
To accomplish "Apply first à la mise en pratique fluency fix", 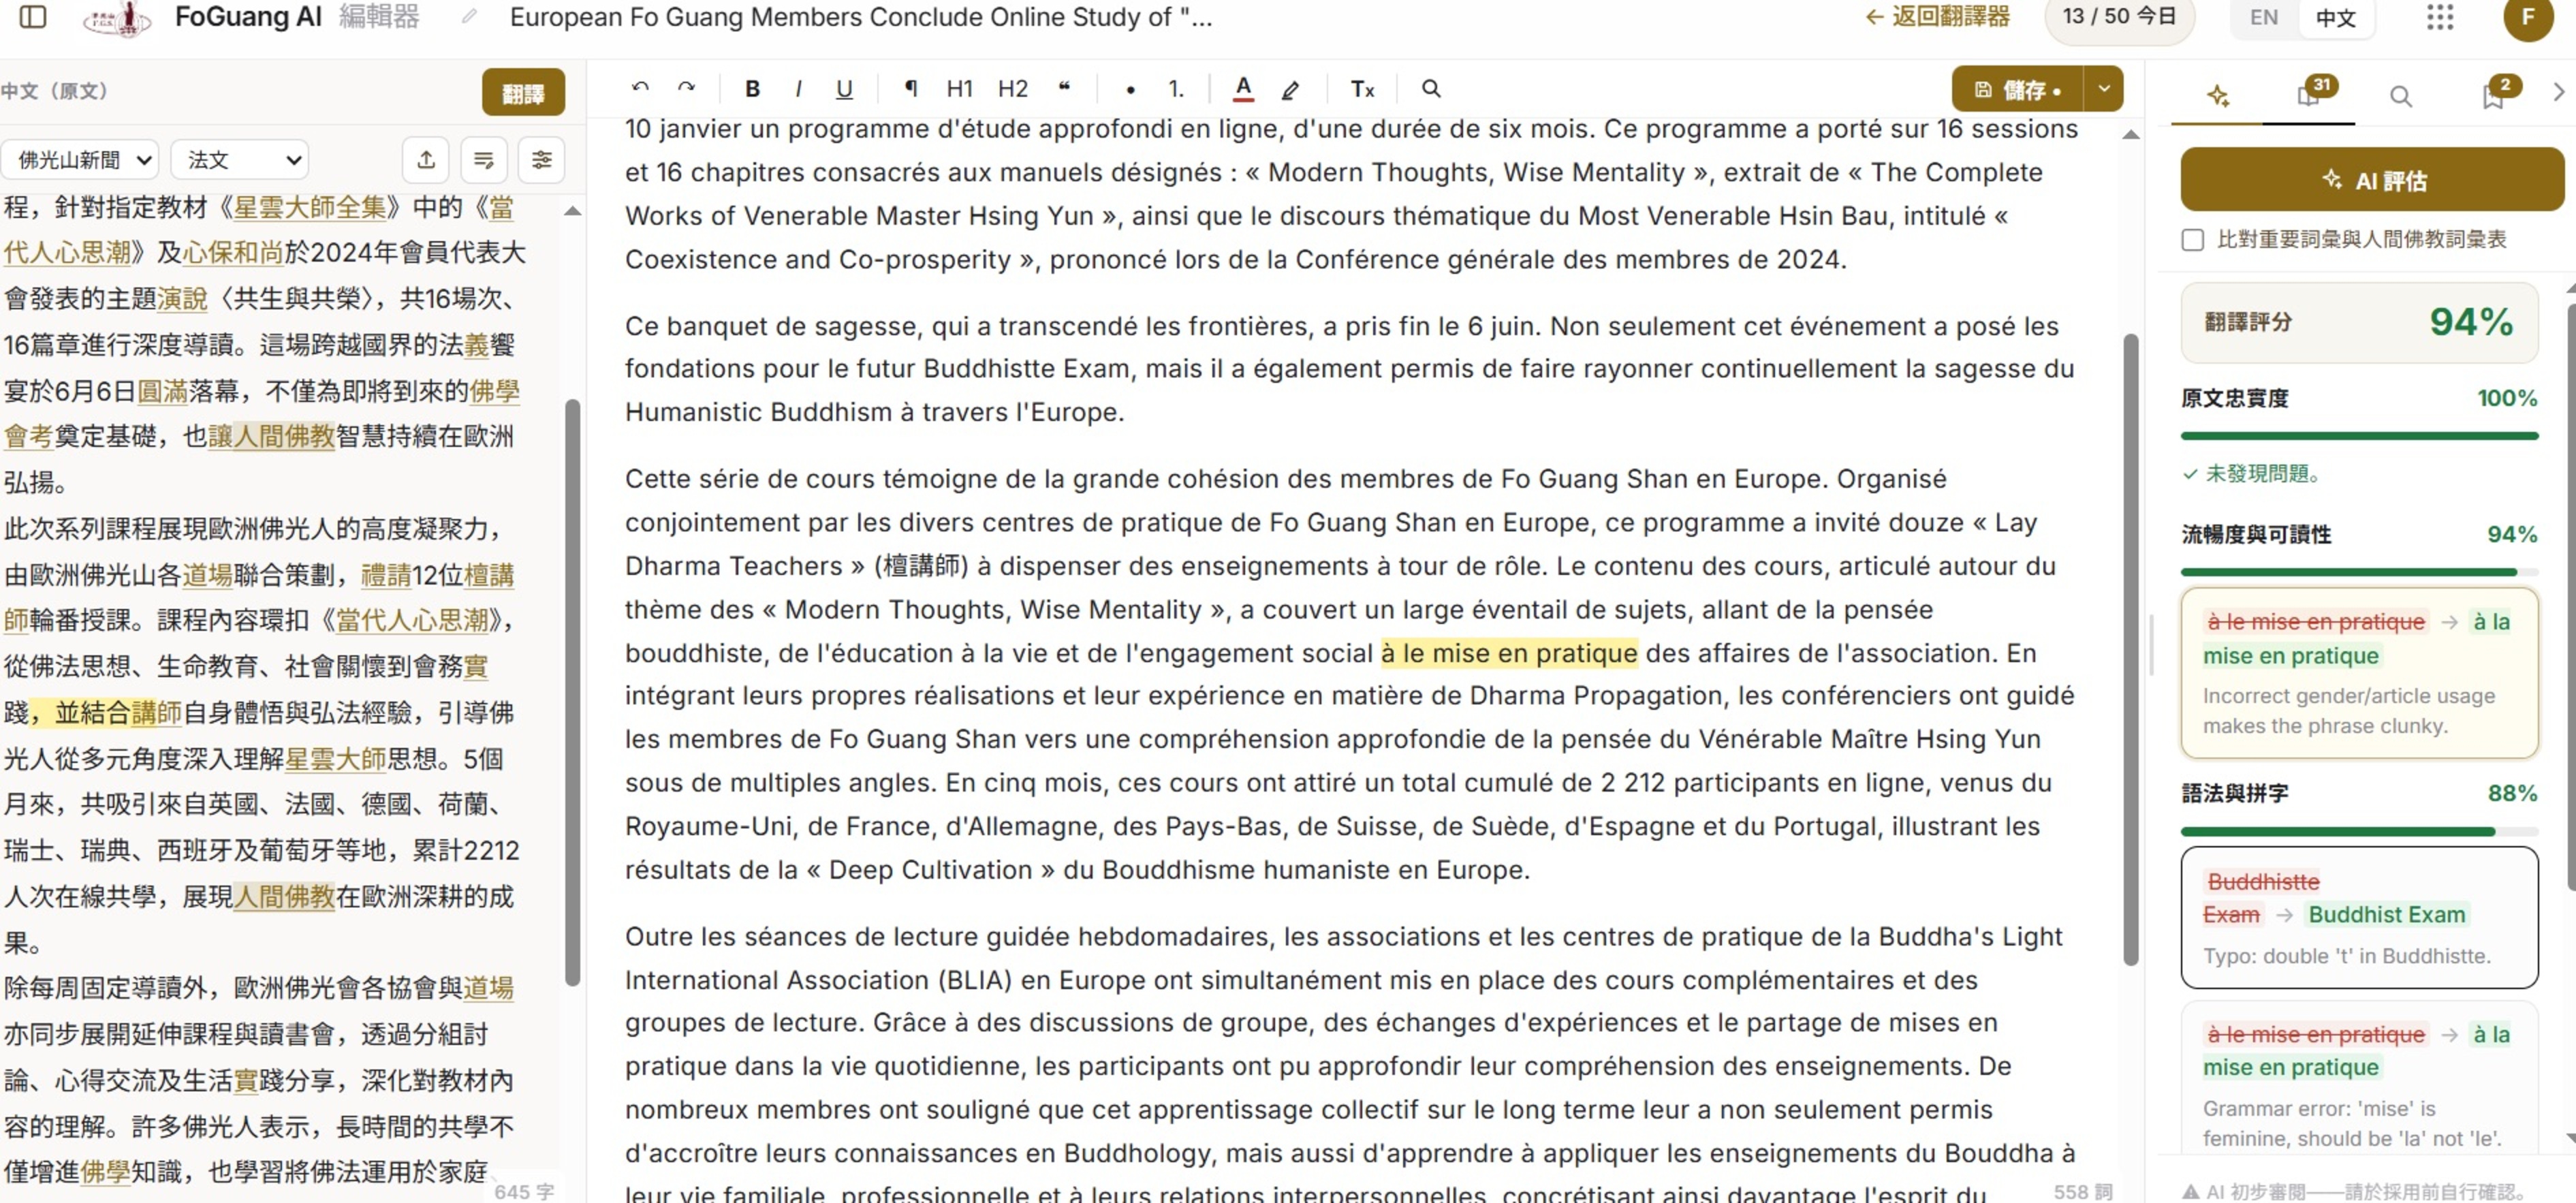I will coord(2359,672).
